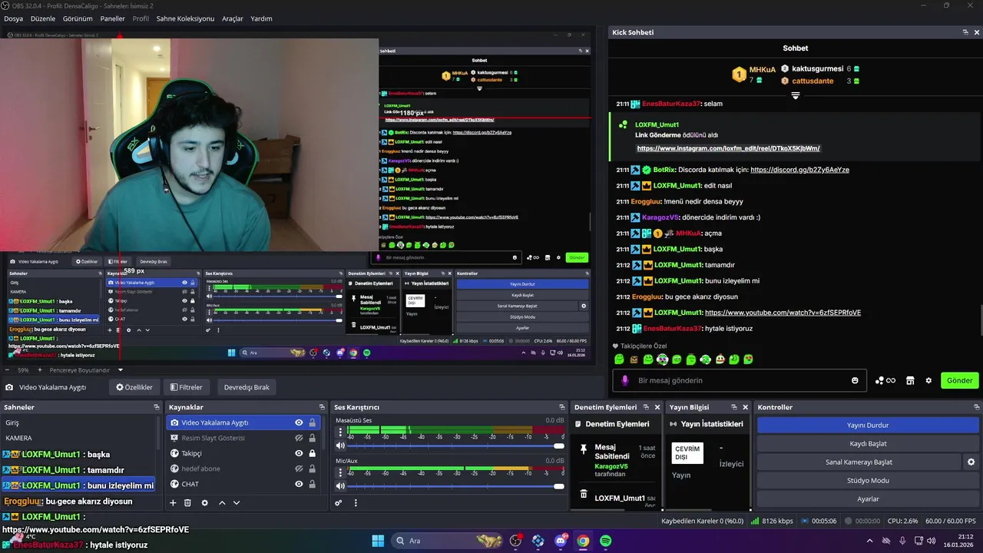Show the Resim Slayt Gösterisi source

point(299,438)
